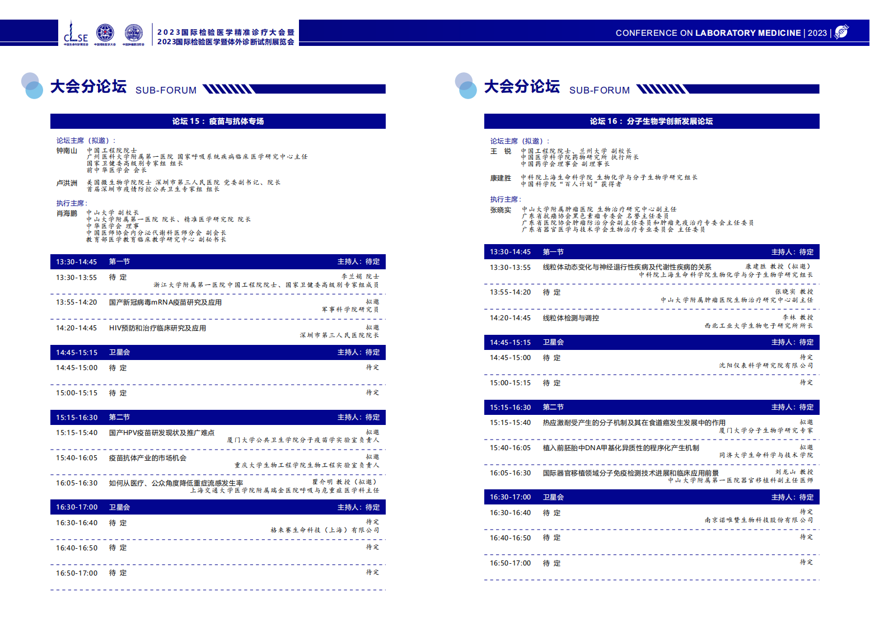Click '主持人：待定' in Forum 16 first session bar
This screenshot has width=870, height=617.
(793, 252)
